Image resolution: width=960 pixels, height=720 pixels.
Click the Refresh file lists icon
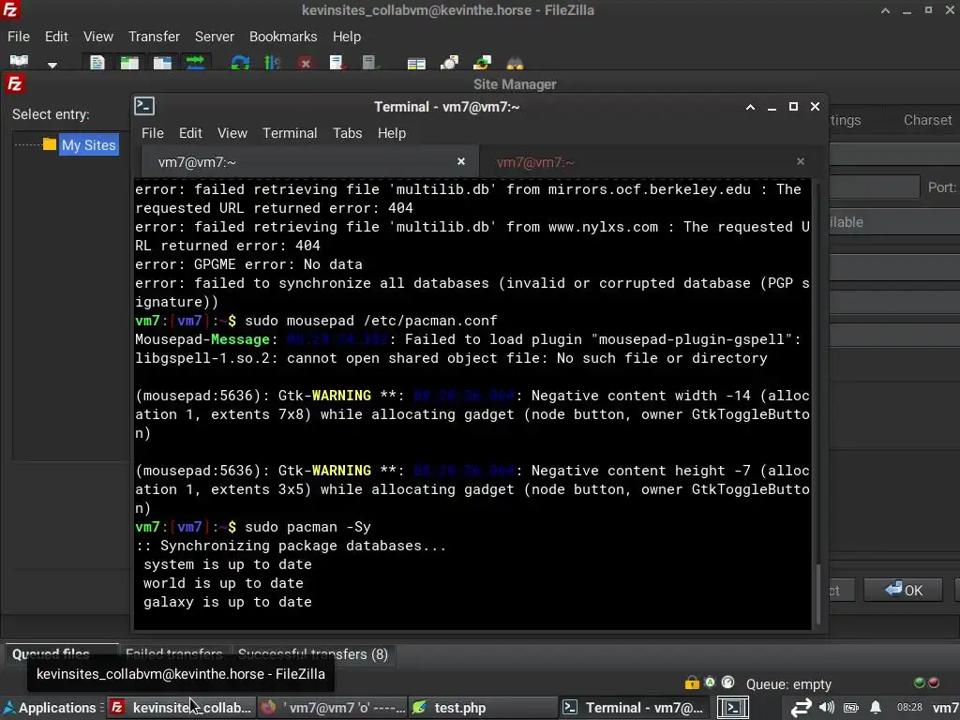coord(240,62)
